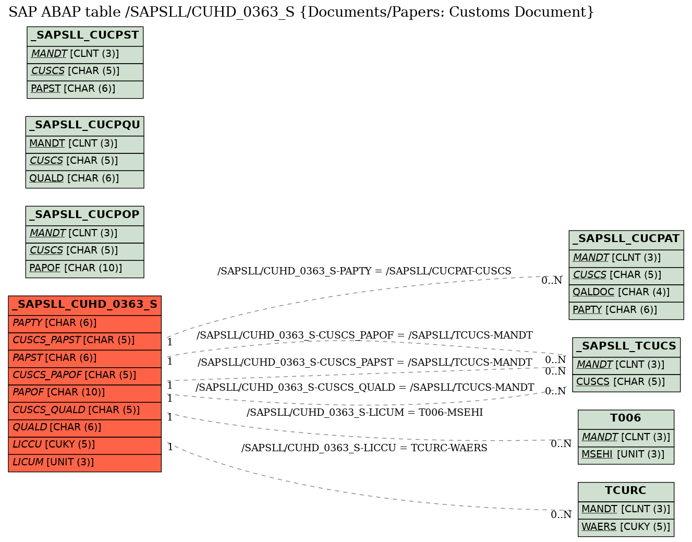The image size is (692, 542).
Task: Open the _SAPSLL_CUCPAT table header
Action: 626,239
